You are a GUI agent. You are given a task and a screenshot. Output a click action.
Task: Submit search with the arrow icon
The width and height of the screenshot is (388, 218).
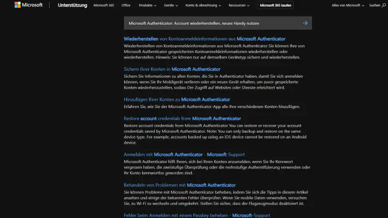click(305, 23)
